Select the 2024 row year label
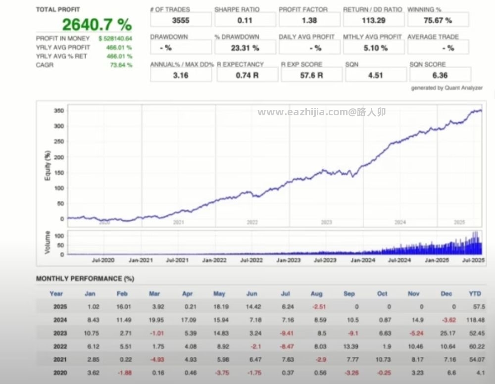This screenshot has height=384, width=495. [x=60, y=320]
